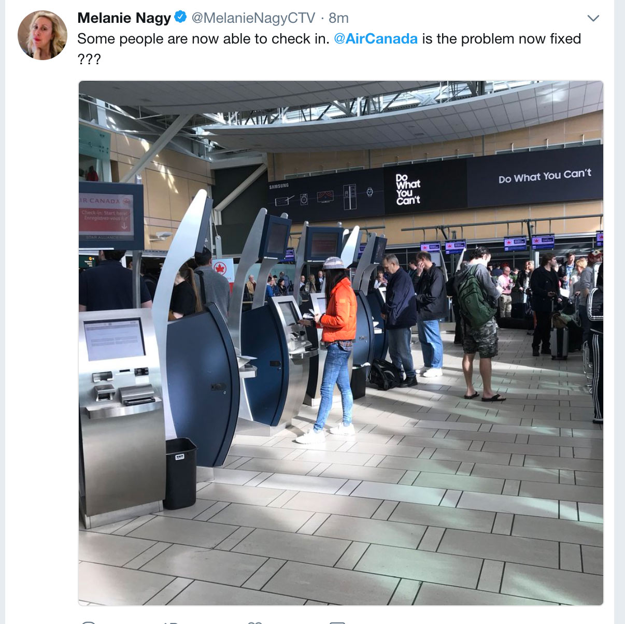Image resolution: width=625 pixels, height=624 pixels.
Task: Click the red Air Canada check-in sign
Action: pyautogui.click(x=105, y=214)
